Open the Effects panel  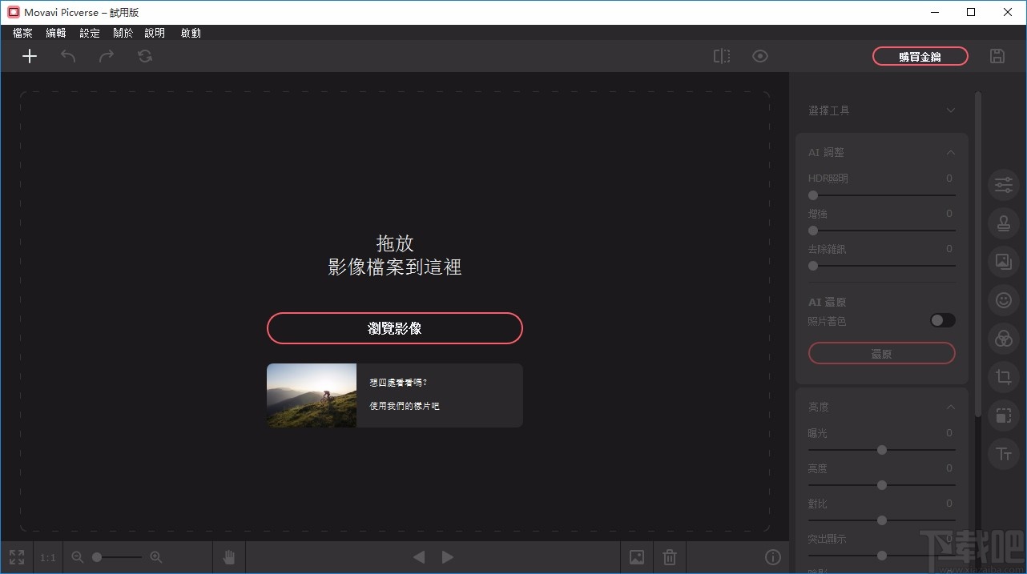1003,339
